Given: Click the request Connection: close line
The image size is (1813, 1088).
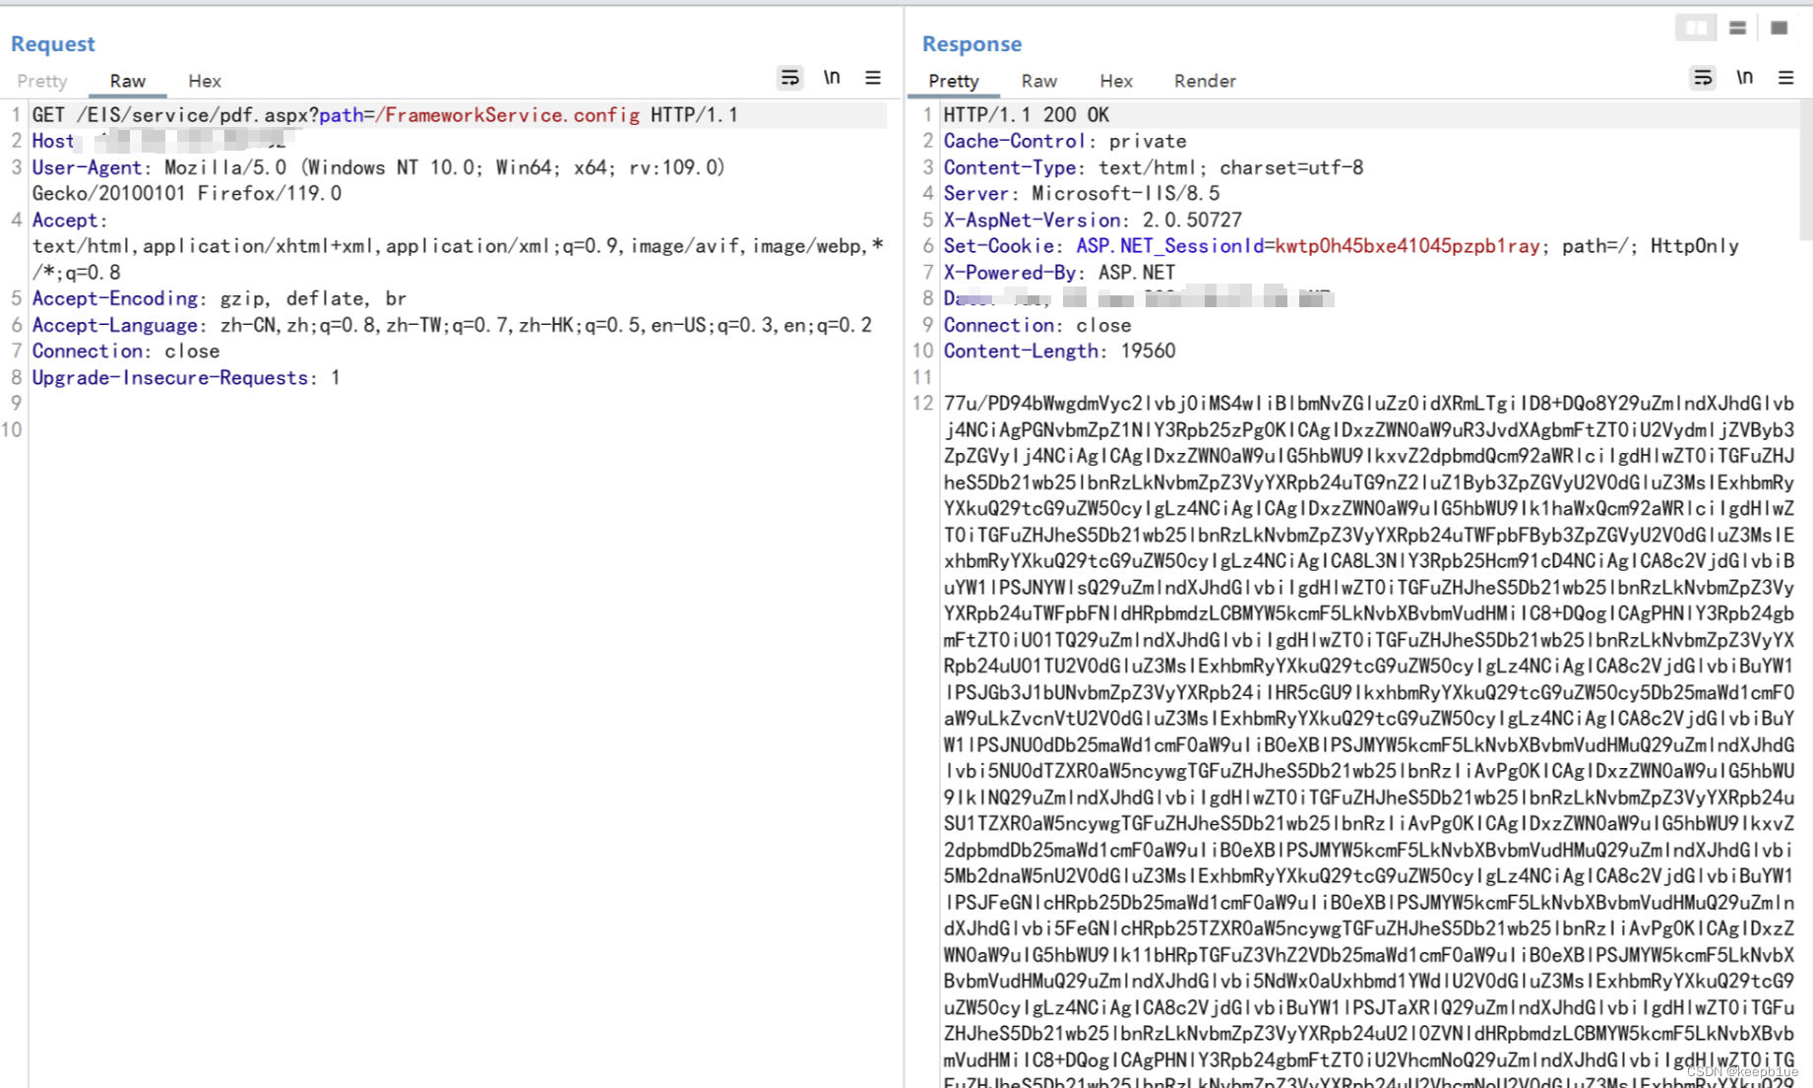Looking at the screenshot, I should click(126, 351).
